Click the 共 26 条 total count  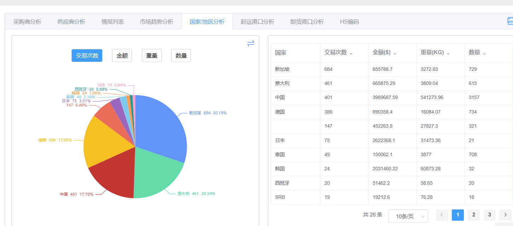pyautogui.click(x=373, y=215)
